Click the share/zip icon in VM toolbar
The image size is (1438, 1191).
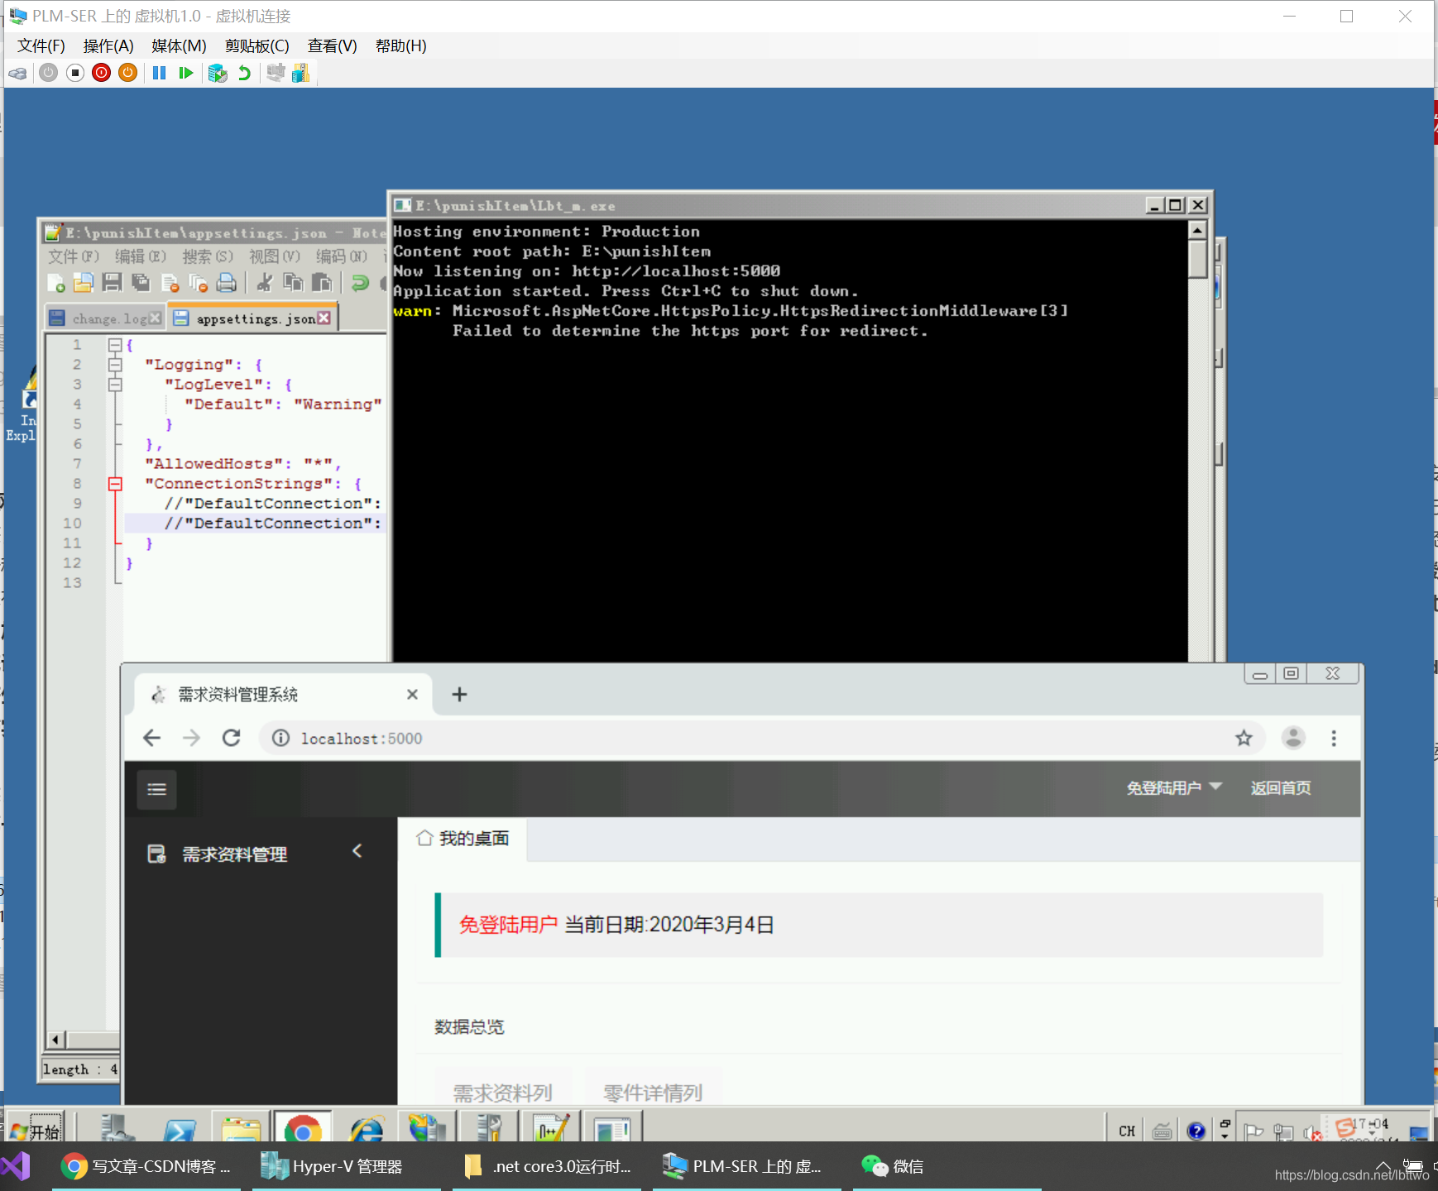pos(300,73)
